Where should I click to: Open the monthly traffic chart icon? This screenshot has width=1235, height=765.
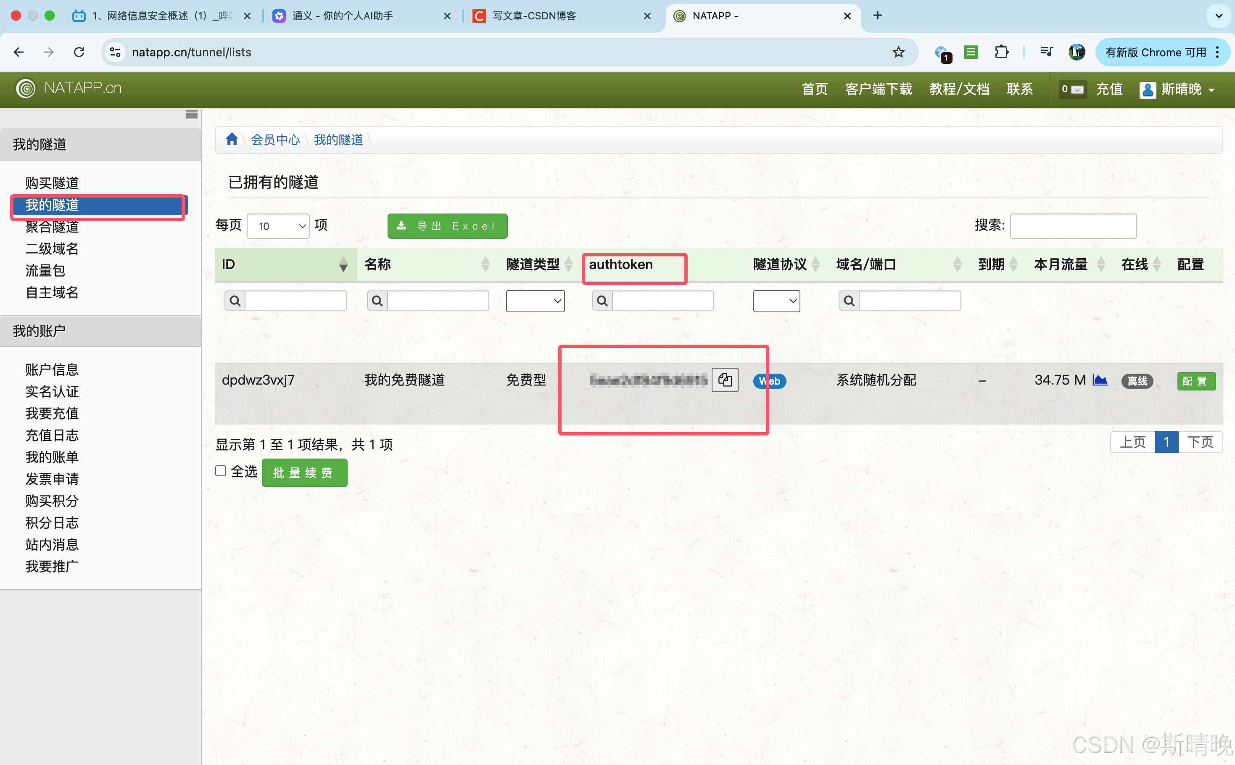click(1100, 380)
